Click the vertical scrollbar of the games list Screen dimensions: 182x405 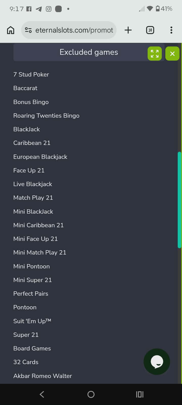179,200
